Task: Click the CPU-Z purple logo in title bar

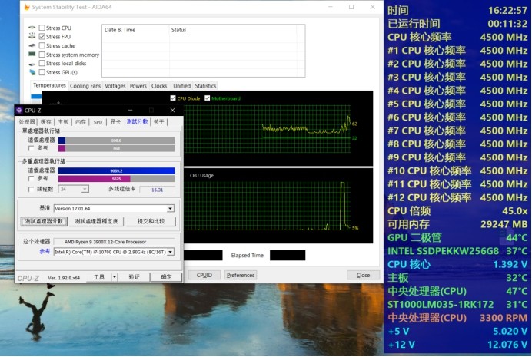Action: [x=19, y=110]
